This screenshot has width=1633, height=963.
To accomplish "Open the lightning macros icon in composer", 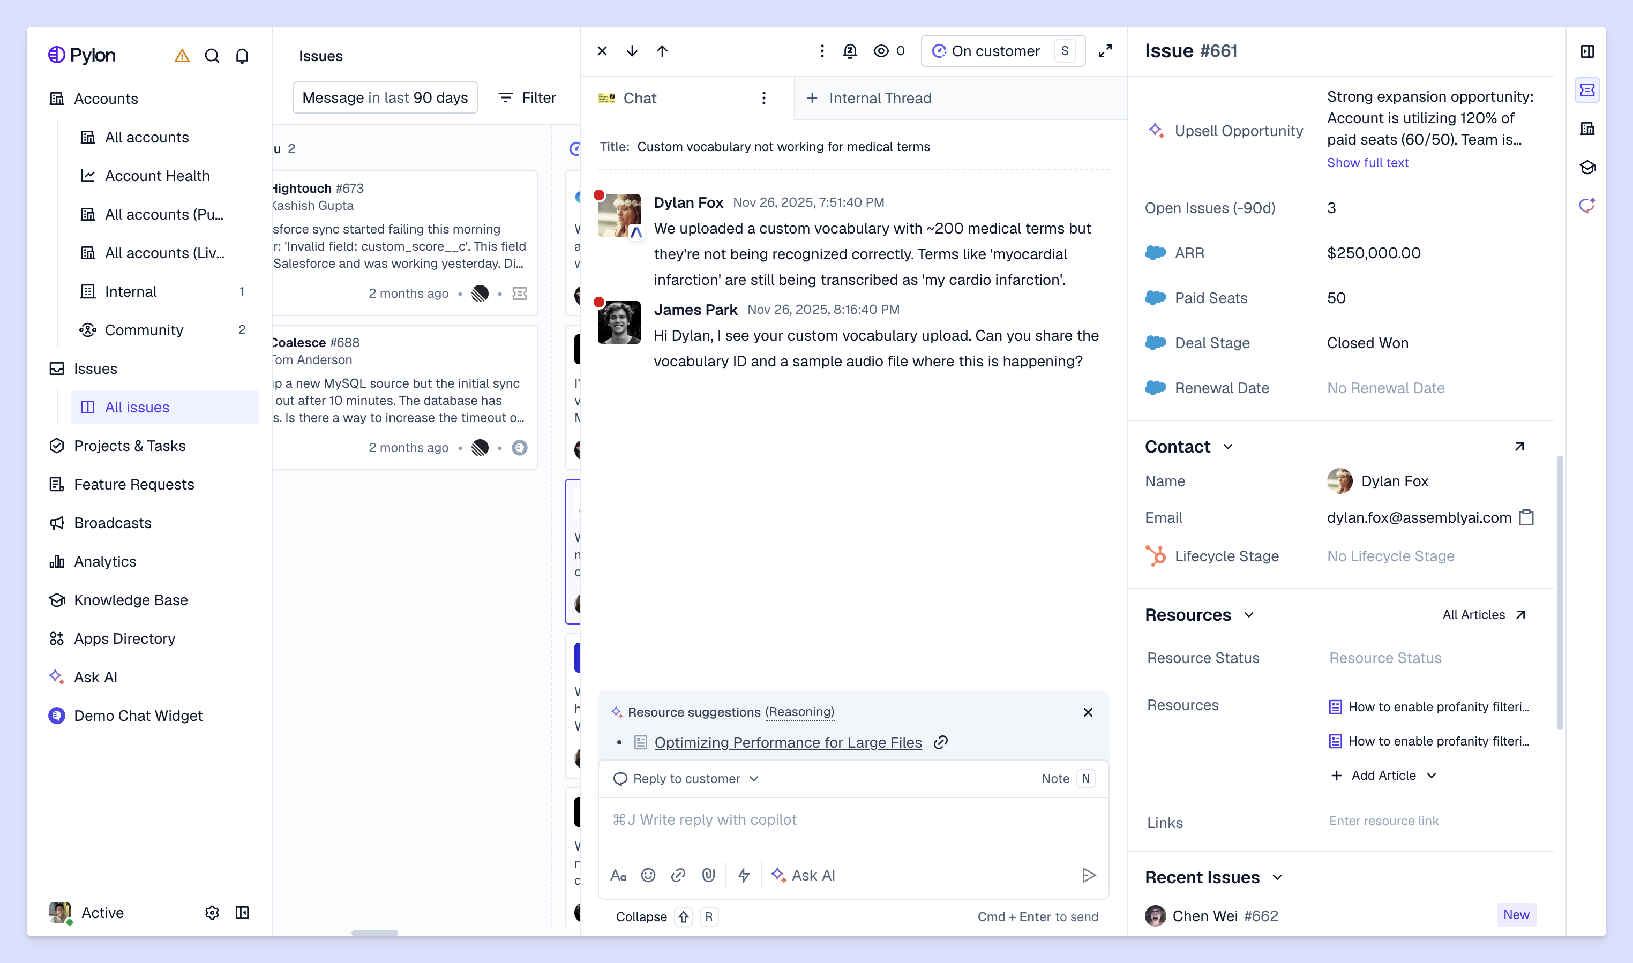I will [x=744, y=875].
